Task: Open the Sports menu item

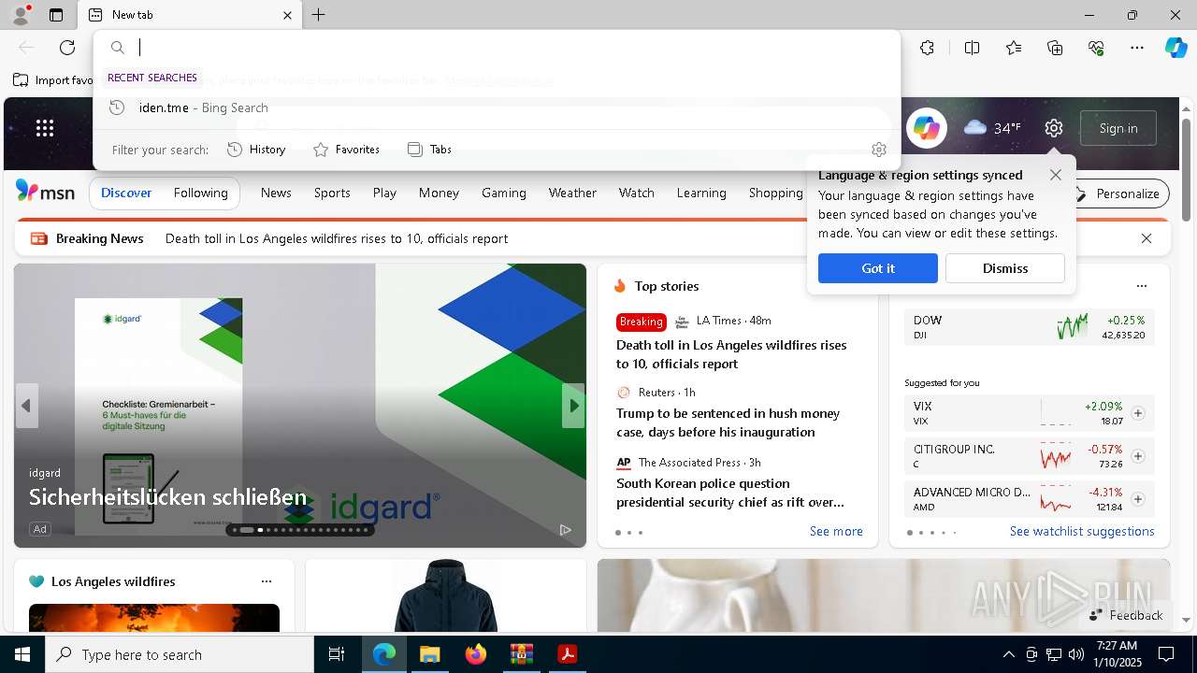Action: (332, 193)
